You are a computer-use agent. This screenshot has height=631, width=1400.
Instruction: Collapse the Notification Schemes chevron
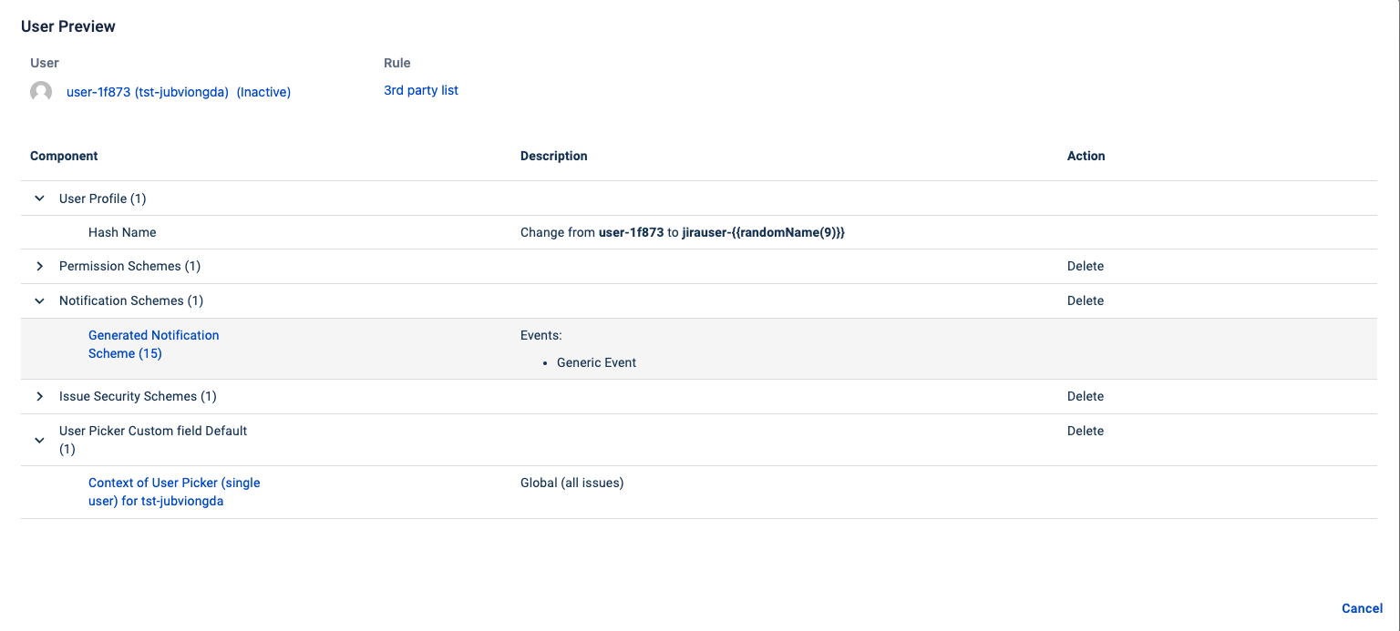tap(39, 300)
